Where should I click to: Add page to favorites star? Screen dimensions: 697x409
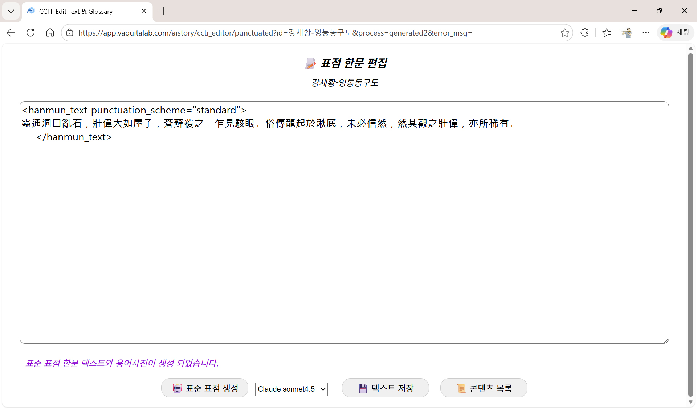click(x=564, y=33)
